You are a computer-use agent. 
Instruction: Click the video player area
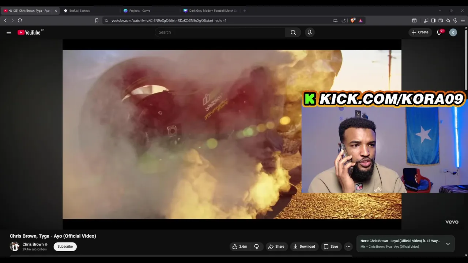232,134
